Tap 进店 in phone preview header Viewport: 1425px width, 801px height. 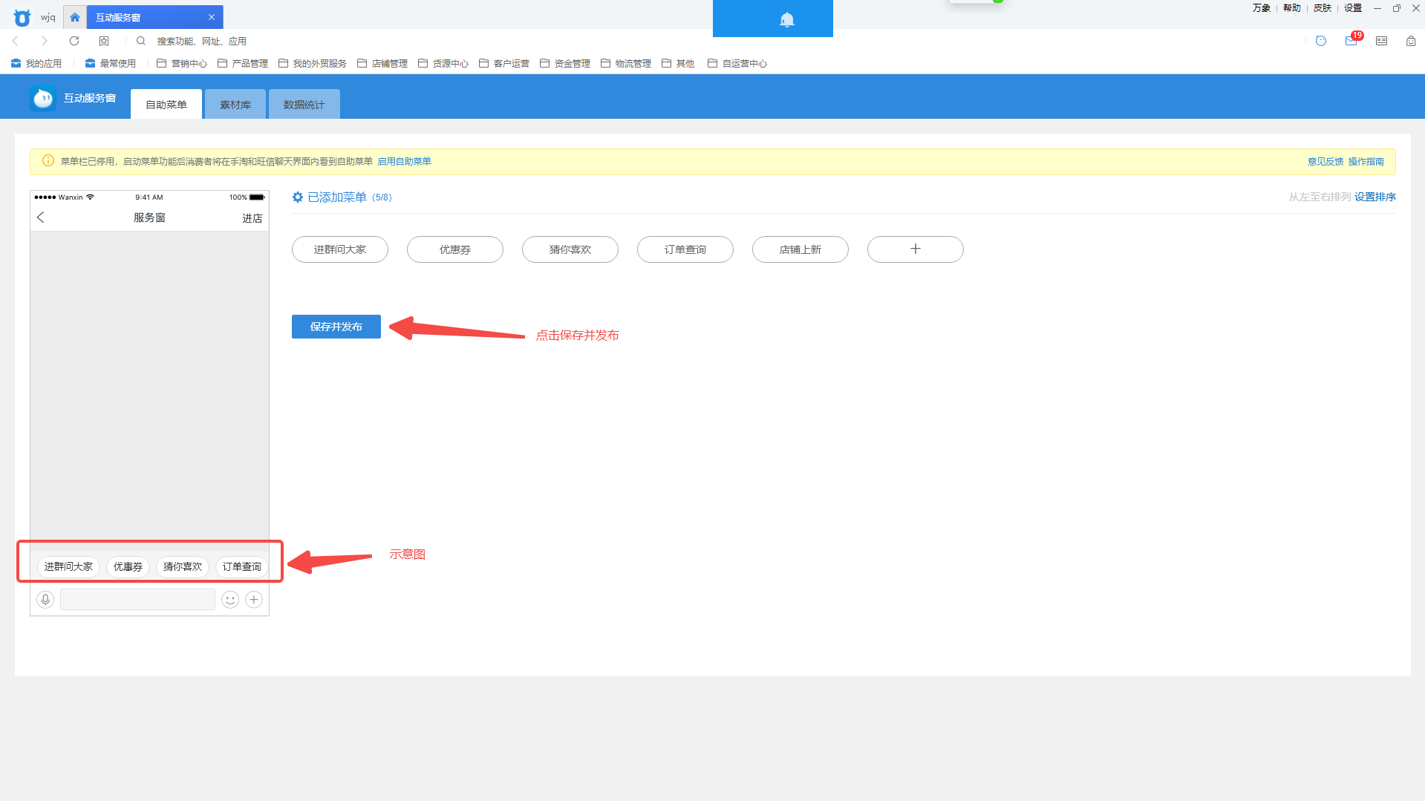click(252, 218)
